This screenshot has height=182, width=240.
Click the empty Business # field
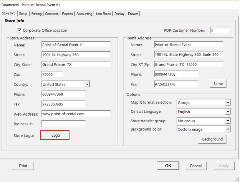point(64,123)
